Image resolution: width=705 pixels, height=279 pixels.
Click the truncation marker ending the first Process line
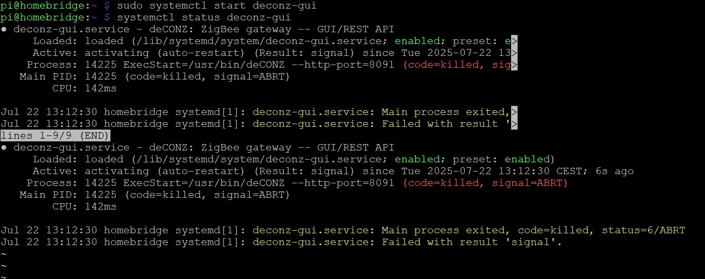pyautogui.click(x=514, y=65)
